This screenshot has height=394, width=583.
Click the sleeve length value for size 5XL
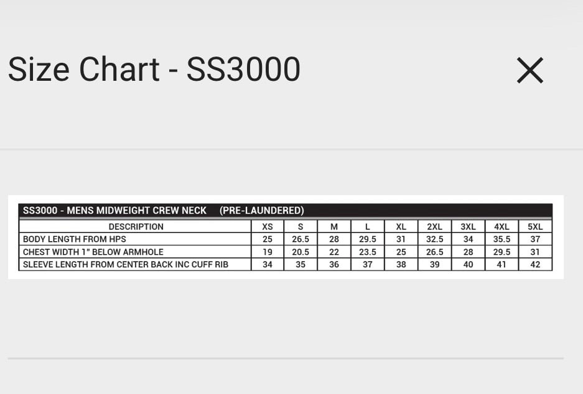pyautogui.click(x=535, y=264)
